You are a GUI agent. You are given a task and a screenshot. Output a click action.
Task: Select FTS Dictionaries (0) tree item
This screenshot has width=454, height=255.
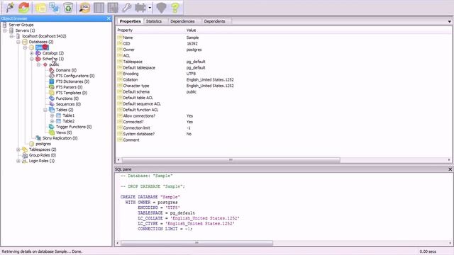(72, 81)
